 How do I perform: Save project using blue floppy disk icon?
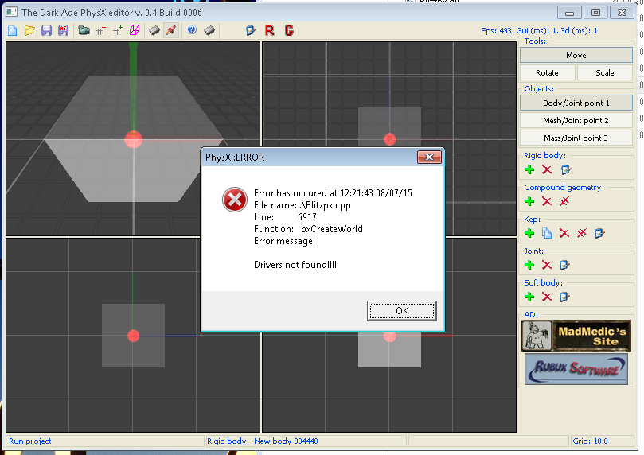tap(46, 30)
